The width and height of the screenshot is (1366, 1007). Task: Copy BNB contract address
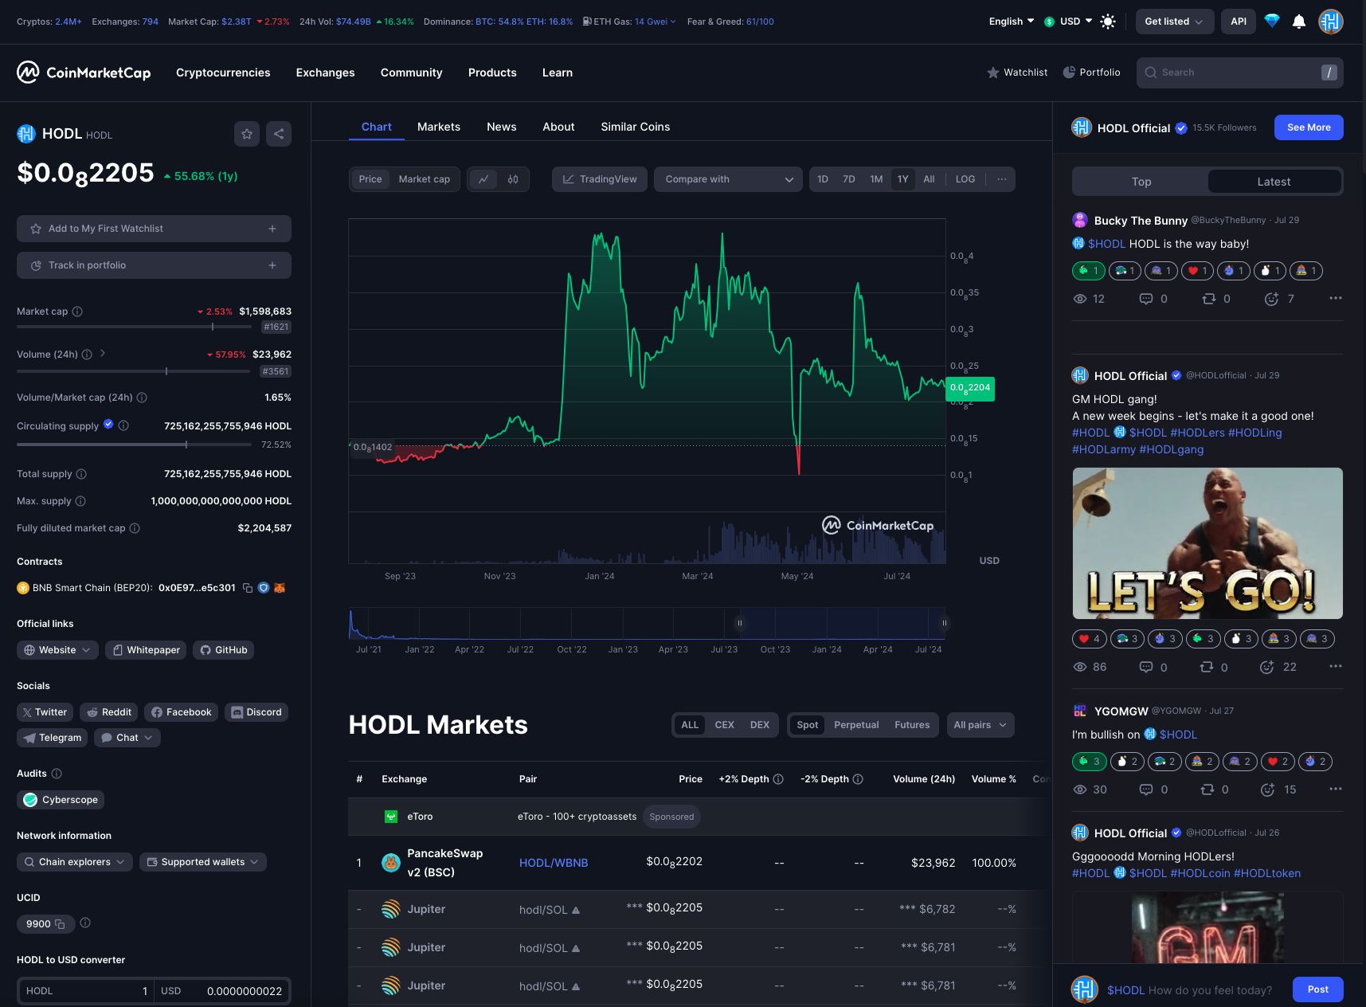click(x=248, y=588)
